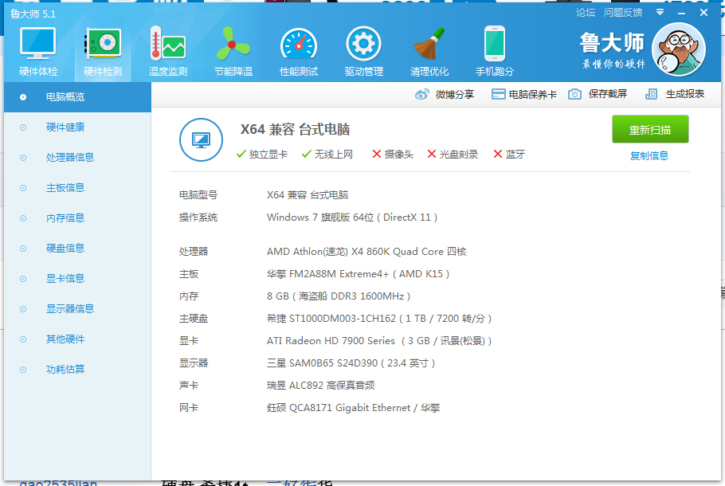This screenshot has width=725, height=486.
Task: Click ATI Radeon HD 7900 Series value
Action: click(x=379, y=341)
